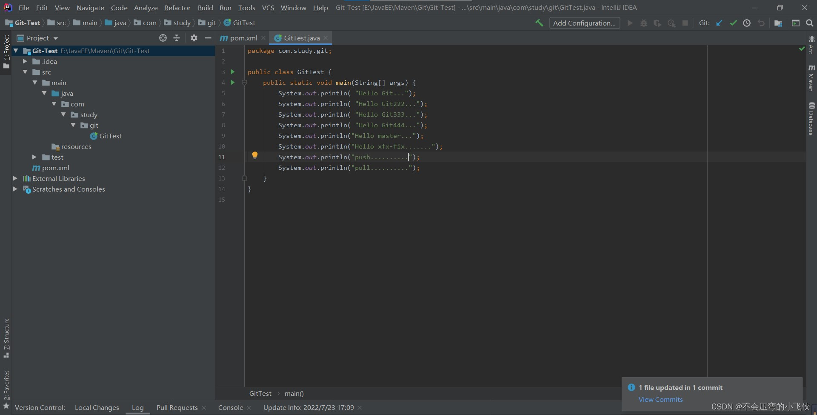Click the Collapse All icon in the Project panel
The height and width of the screenshot is (415, 817).
tap(177, 38)
